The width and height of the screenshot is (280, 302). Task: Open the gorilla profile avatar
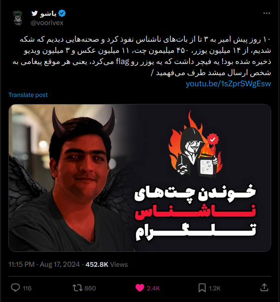point(18,18)
